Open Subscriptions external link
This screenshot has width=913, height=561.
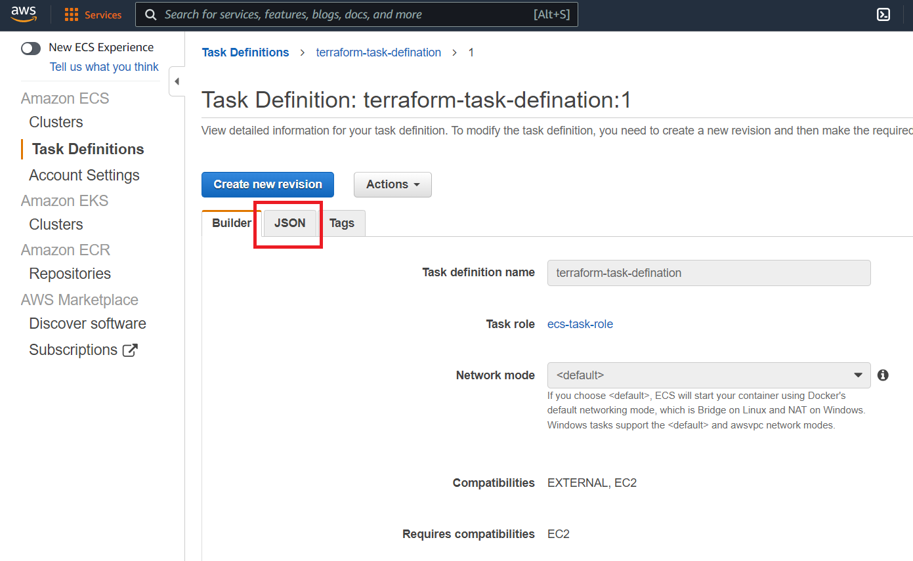[83, 350]
